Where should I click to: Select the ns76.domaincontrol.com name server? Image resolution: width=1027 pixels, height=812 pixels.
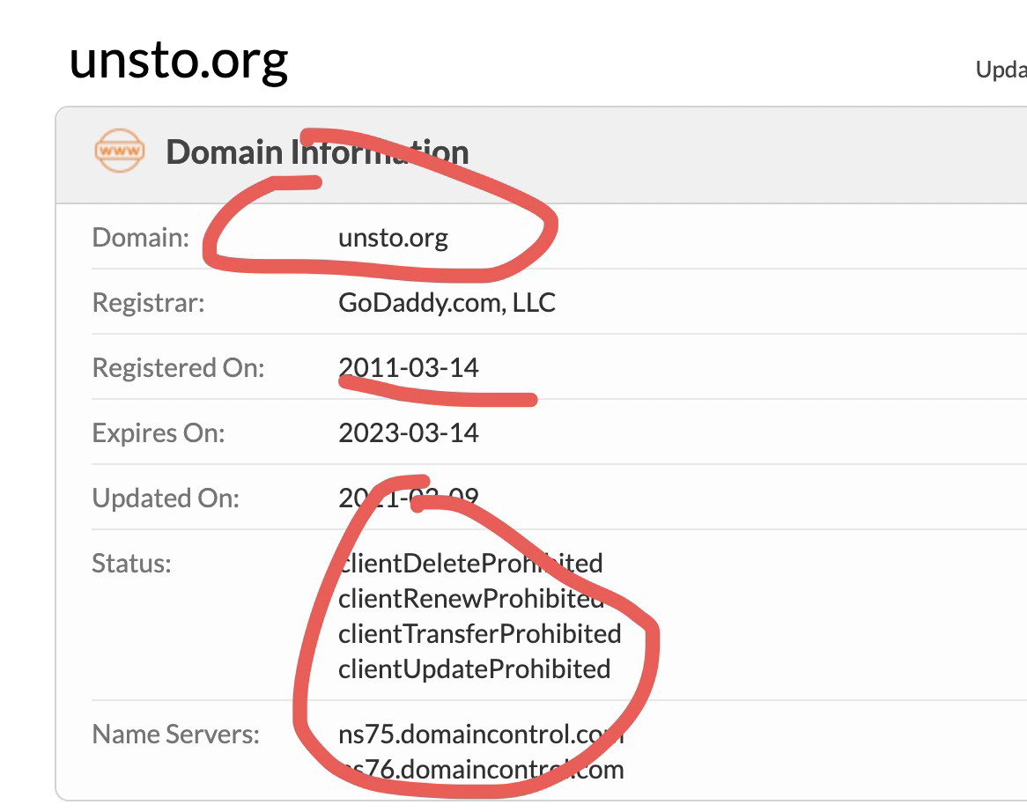(481, 769)
